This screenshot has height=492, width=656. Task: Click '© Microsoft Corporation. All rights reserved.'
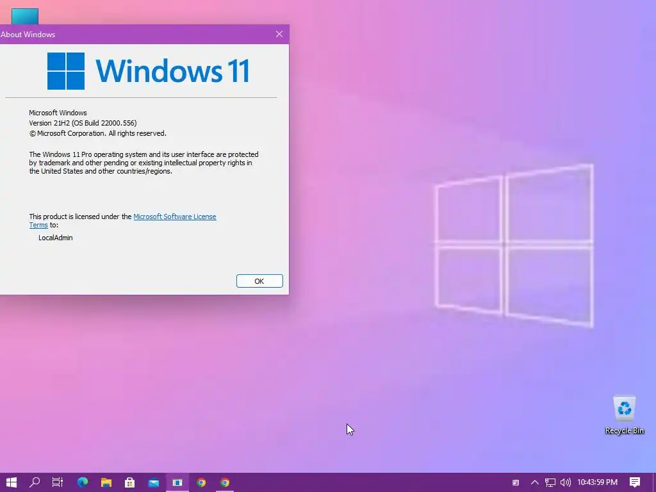point(97,133)
